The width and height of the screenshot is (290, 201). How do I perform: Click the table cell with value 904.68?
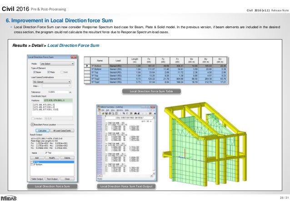click(x=177, y=79)
